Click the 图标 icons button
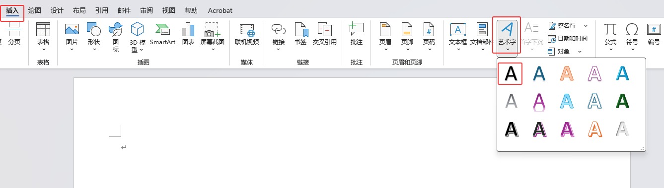This screenshot has width=664, height=188. coord(116,37)
